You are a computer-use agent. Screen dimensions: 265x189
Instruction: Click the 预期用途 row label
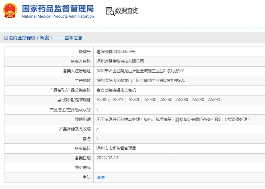tap(83, 119)
